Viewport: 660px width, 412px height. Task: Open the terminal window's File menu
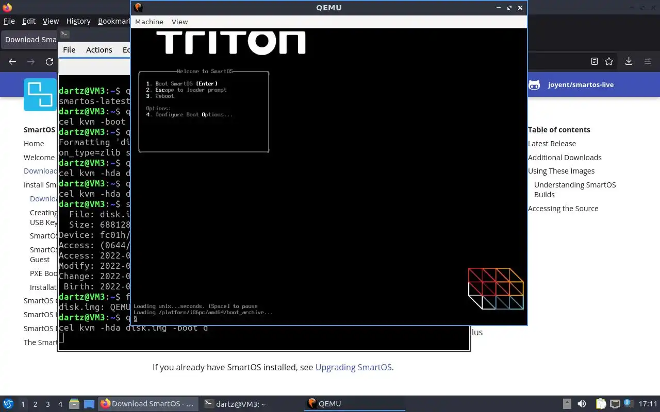(x=69, y=50)
